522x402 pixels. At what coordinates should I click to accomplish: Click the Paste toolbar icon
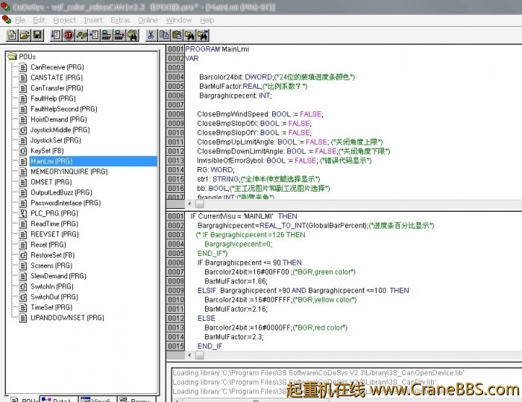pos(177,35)
